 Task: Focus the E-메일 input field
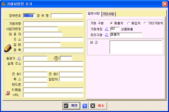53,90
